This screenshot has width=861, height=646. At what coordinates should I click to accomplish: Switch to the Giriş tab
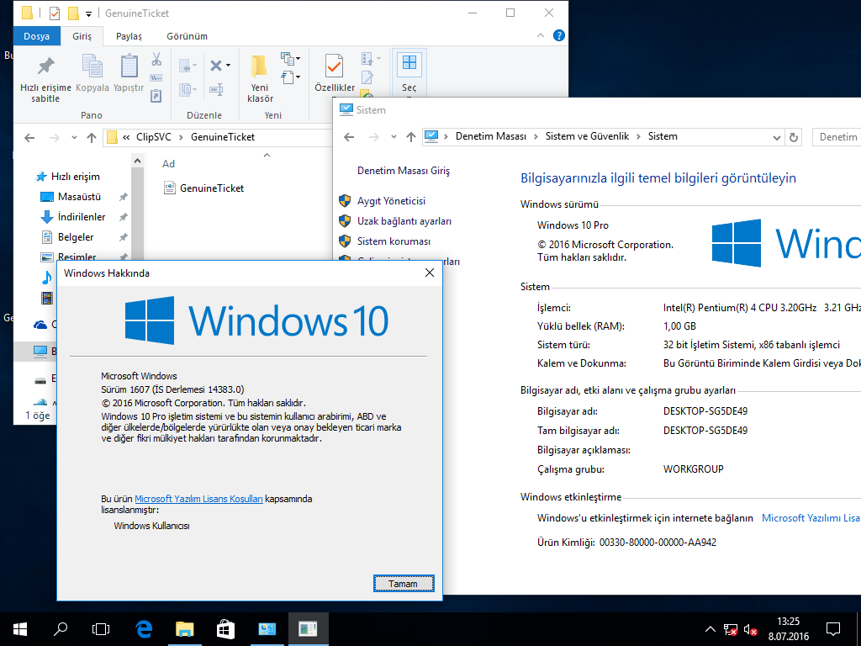pos(82,36)
